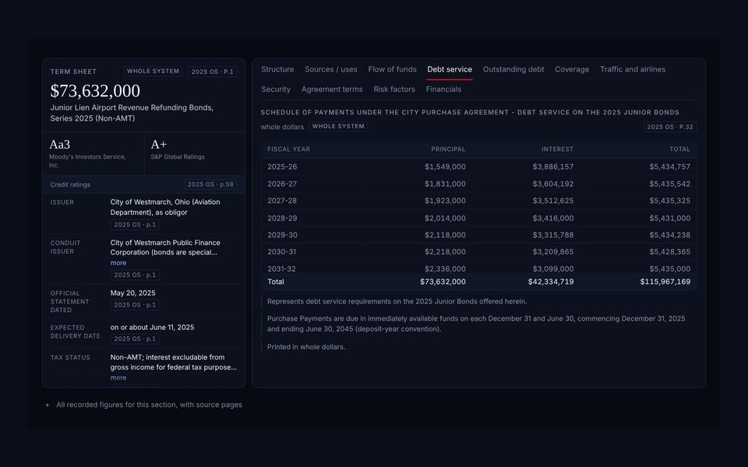Open the Agreement terms tab
Screen dimensions: 748x467
pyautogui.click(x=332, y=89)
